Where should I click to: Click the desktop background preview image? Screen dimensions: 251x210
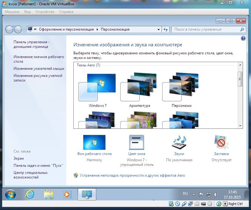pyautogui.click(x=94, y=142)
